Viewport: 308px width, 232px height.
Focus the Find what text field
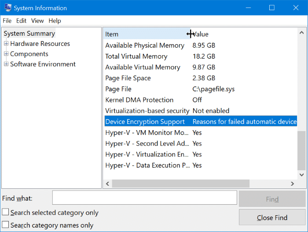(x=145, y=198)
